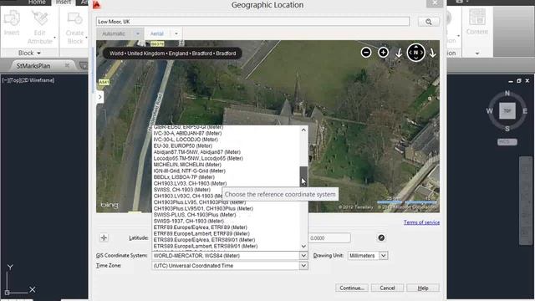Click the coordinate list scrollbar thumb
This screenshot has height=301, width=535.
(x=303, y=176)
